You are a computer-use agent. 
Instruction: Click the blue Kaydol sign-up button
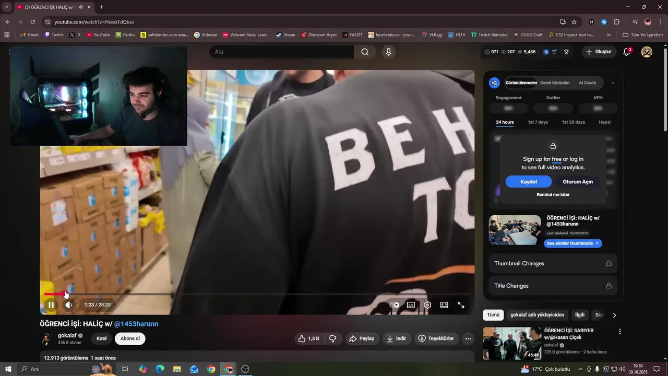529,182
